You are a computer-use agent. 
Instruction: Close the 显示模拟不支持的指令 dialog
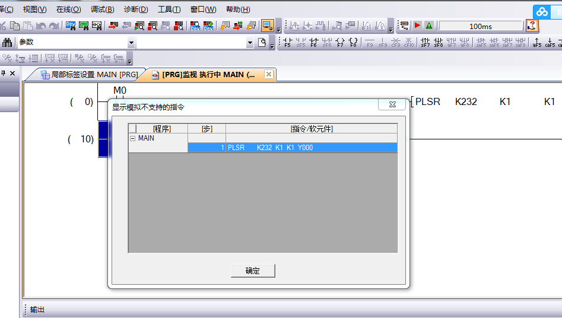tap(392, 104)
